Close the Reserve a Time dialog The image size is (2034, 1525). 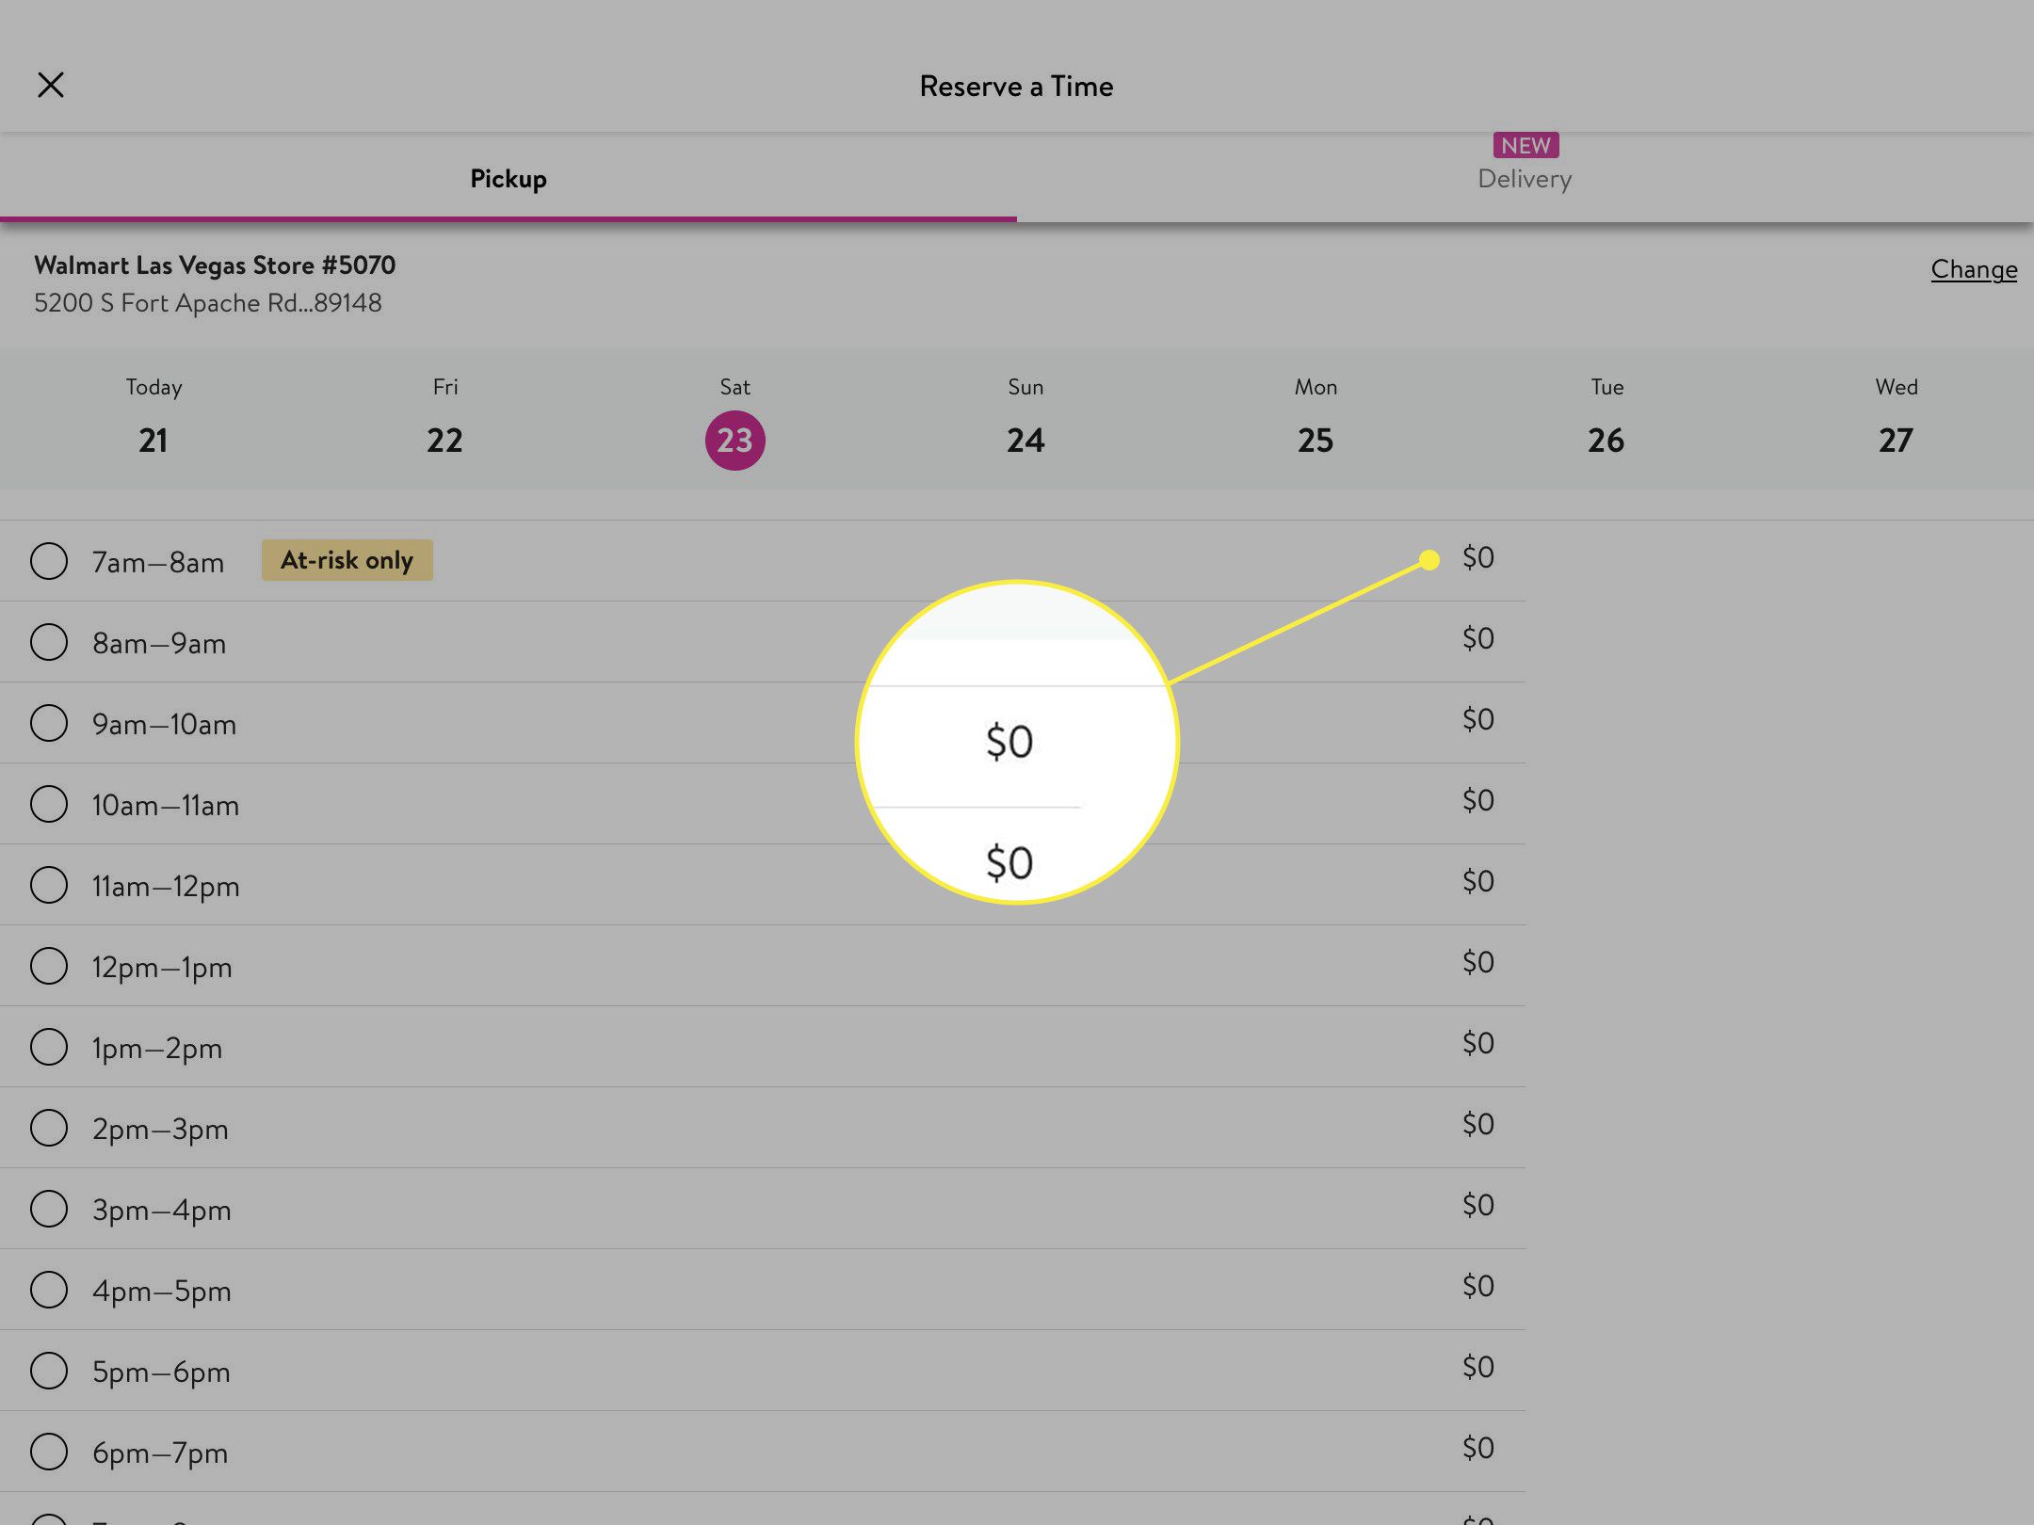tap(51, 85)
